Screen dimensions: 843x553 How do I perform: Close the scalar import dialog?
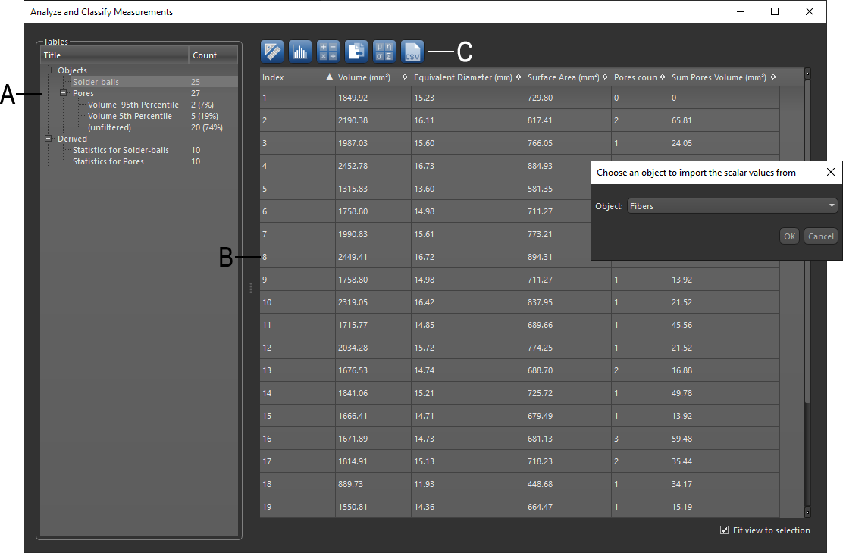tap(831, 173)
